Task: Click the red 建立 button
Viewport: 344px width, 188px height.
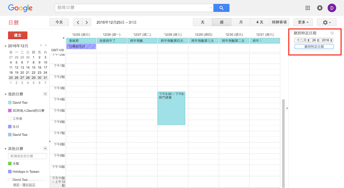Action: [18, 35]
